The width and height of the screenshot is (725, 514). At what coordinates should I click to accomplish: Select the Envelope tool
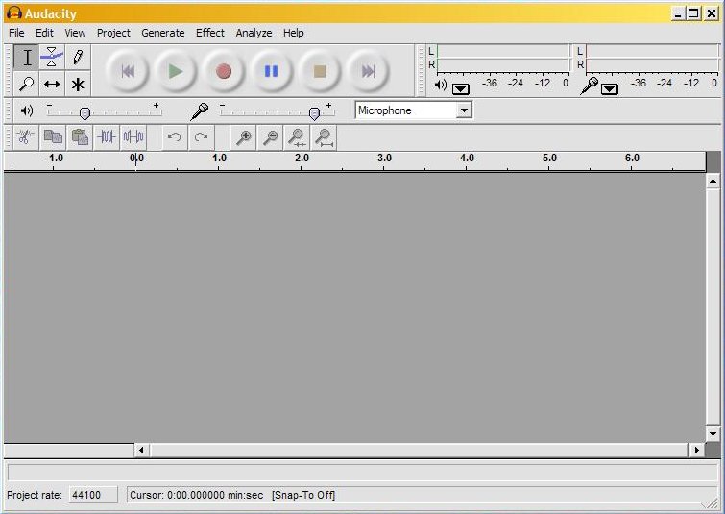[x=52, y=58]
